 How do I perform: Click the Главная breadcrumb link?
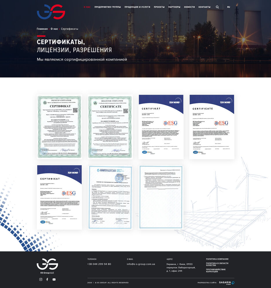pyautogui.click(x=42, y=29)
